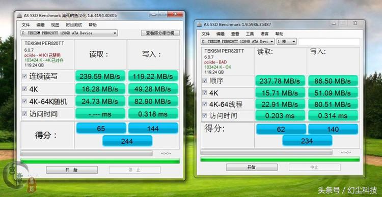The width and height of the screenshot is (382, 197).
Task: Toggle 访问时间 checkbox in right window
Action: point(204,115)
